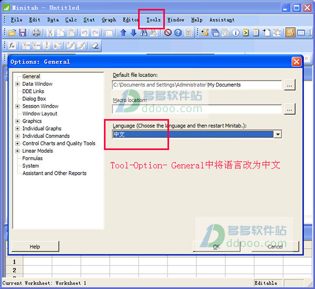Open the Language dropdown arrow
The width and height of the screenshot is (315, 289).
pyautogui.click(x=278, y=134)
